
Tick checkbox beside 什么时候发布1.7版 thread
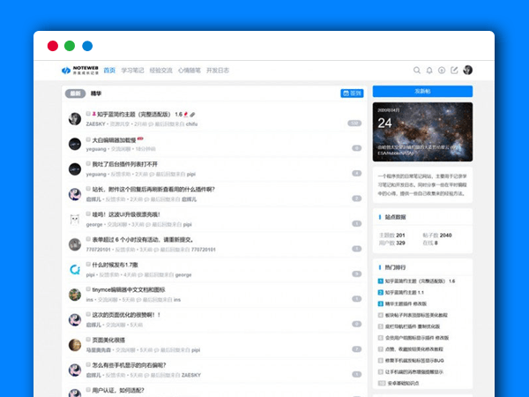(x=89, y=265)
